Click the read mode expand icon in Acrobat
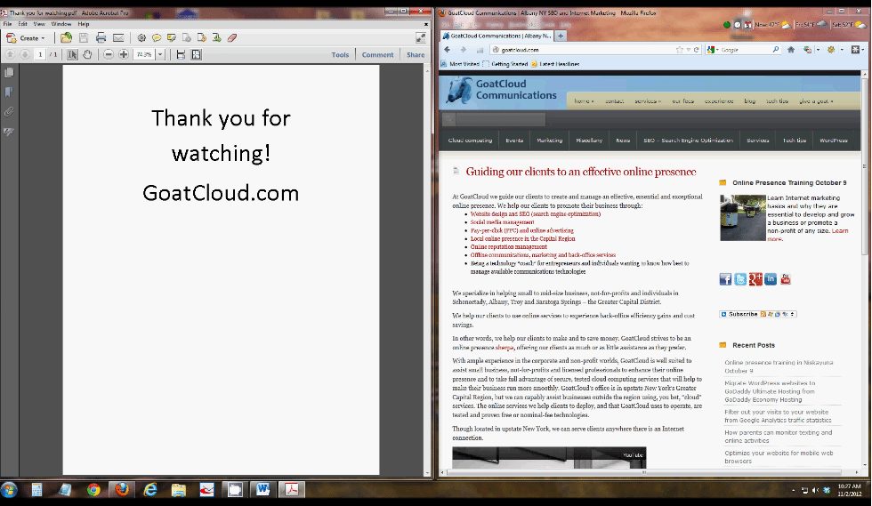872x506 pixels. point(420,38)
